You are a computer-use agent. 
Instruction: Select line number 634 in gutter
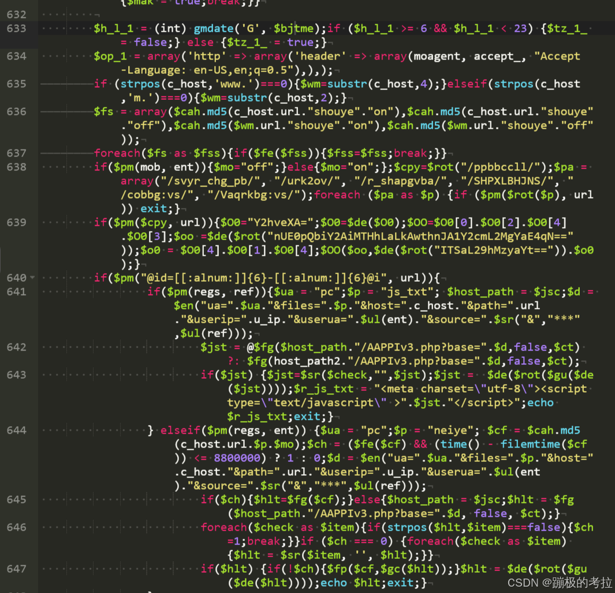click(17, 57)
